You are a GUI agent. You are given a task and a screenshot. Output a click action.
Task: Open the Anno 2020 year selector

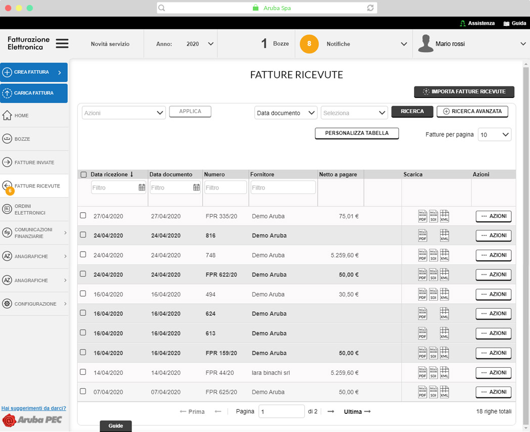tap(199, 44)
